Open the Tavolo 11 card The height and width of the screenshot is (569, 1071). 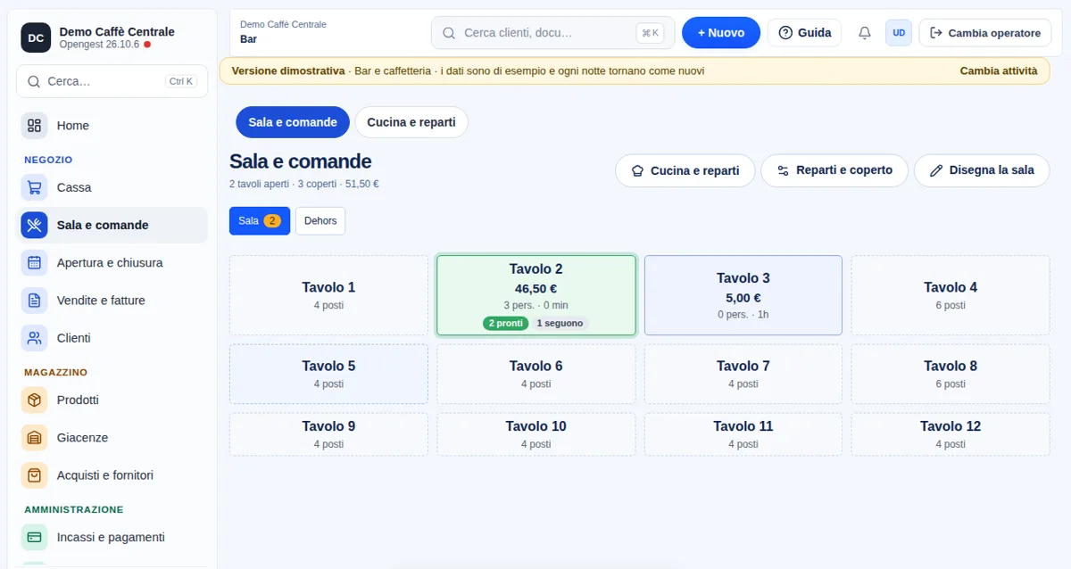(743, 434)
